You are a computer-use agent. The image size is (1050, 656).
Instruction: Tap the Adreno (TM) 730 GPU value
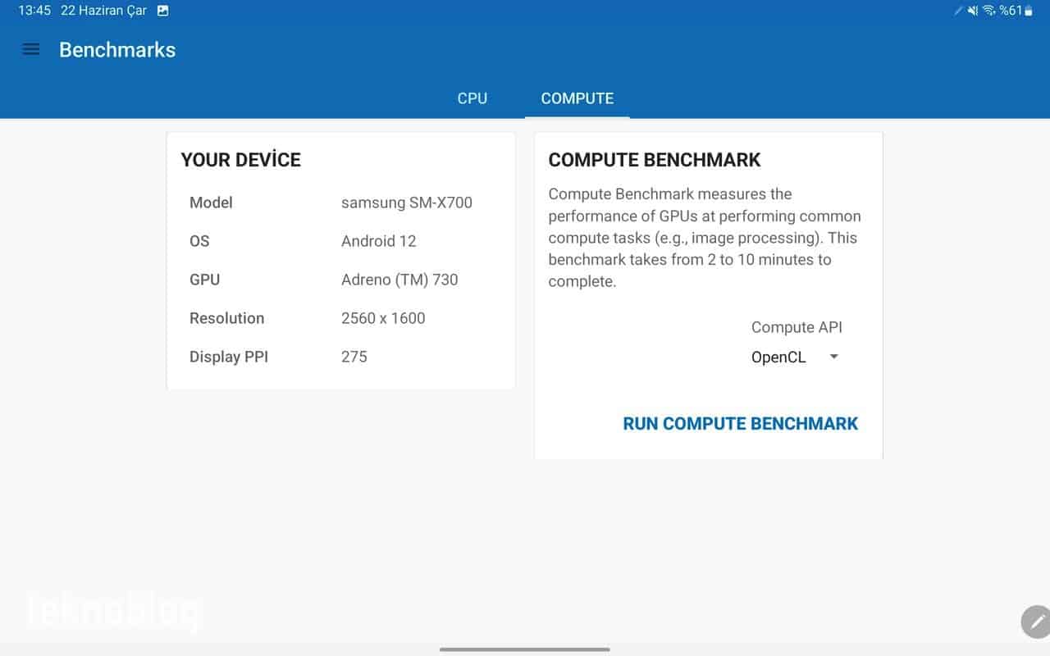click(x=399, y=280)
